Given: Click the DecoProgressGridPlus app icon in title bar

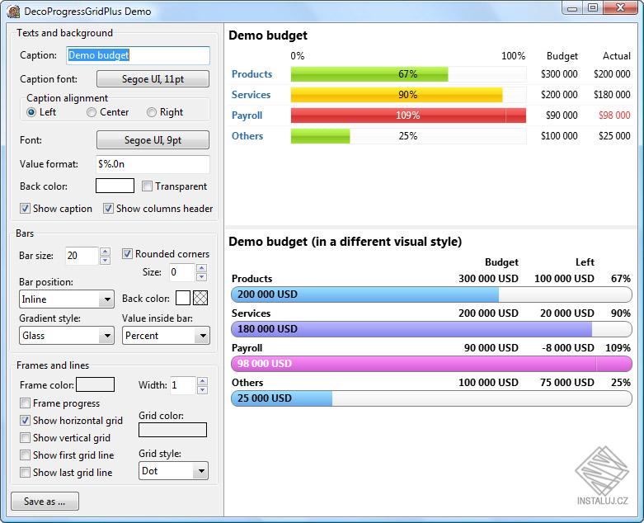Looking at the screenshot, I should (13, 12).
